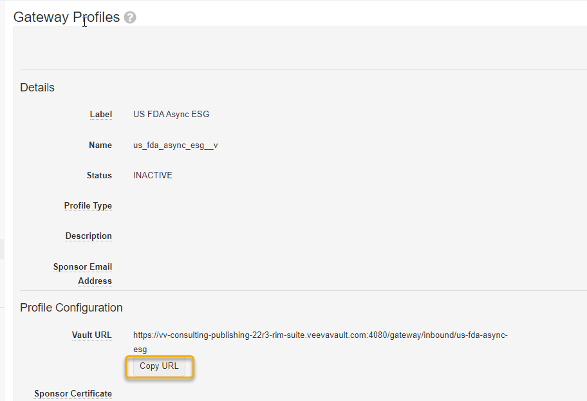Click the Sponsor Certificate field label
This screenshot has height=401, width=587.
[73, 394]
